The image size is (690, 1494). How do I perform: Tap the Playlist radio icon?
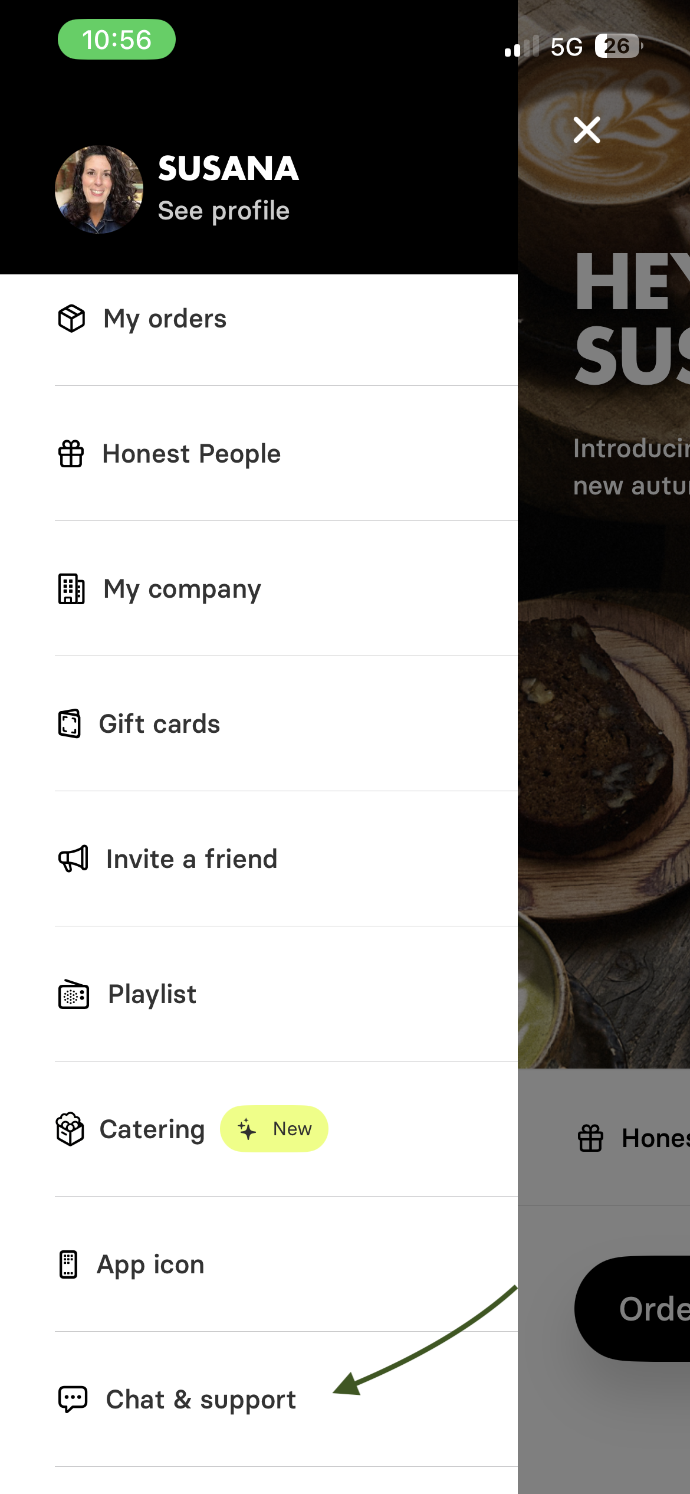(74, 994)
